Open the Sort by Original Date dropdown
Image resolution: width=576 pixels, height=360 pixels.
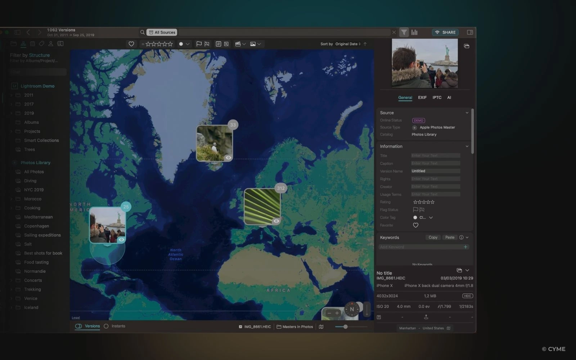tap(348, 44)
